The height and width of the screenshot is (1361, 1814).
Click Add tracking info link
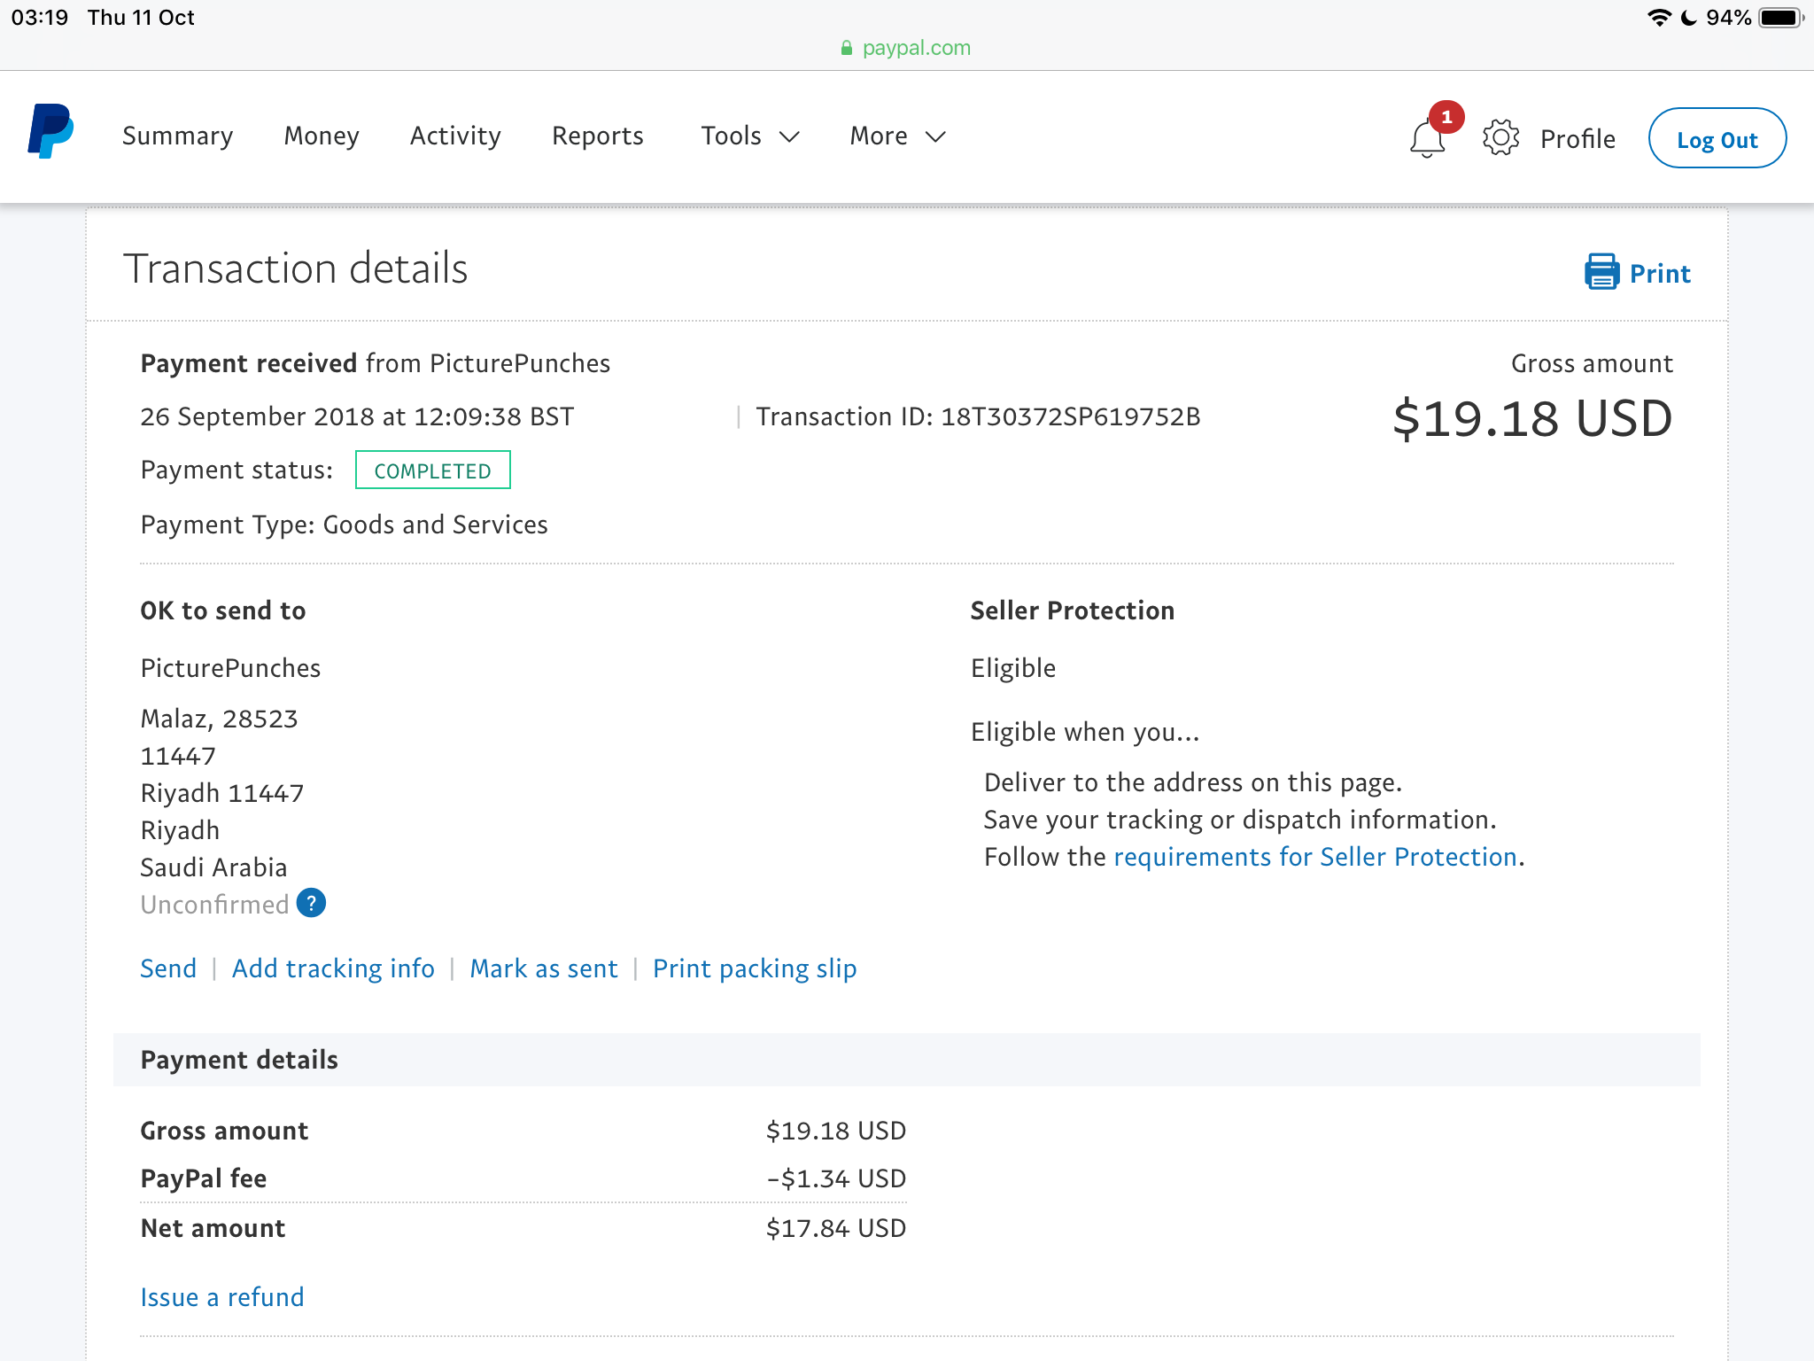click(333, 968)
